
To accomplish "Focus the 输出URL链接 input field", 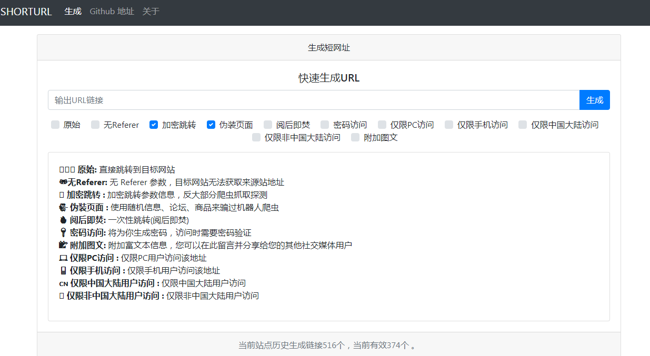I will 313,100.
